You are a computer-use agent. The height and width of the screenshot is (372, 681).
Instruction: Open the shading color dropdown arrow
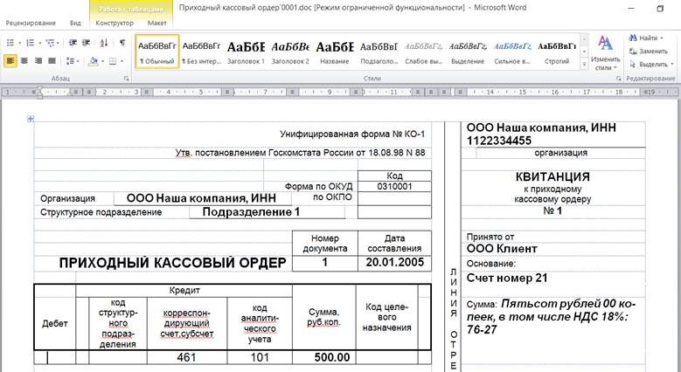click(103, 61)
